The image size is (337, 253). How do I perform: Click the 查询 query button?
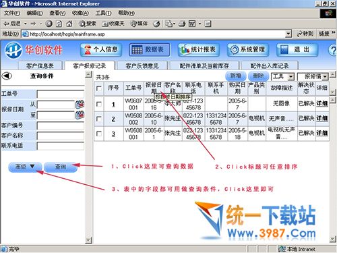[61, 167]
